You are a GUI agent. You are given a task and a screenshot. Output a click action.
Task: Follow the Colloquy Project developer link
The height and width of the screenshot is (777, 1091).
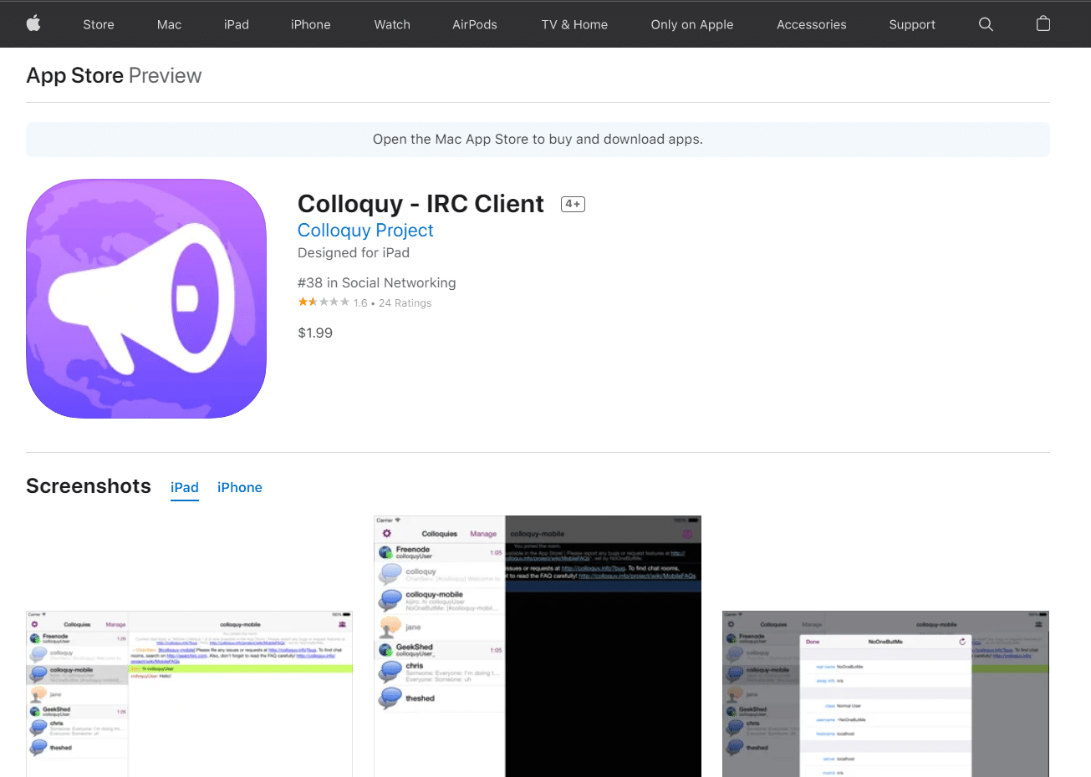365,231
